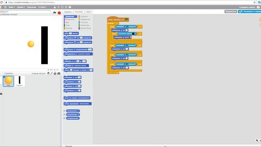Select the Duplicate stamp tool
This screenshot has width=261, height=147.
(x=55, y=7)
